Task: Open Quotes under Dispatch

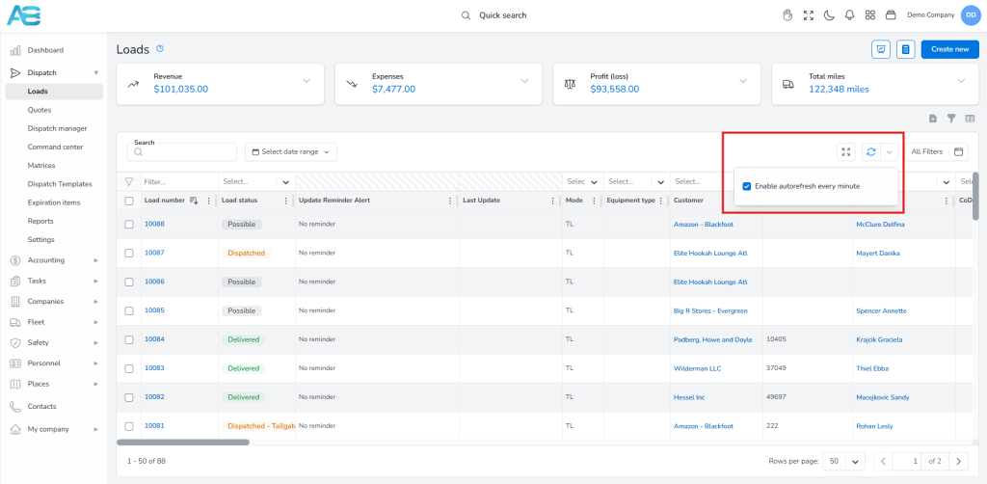Action: pos(39,110)
